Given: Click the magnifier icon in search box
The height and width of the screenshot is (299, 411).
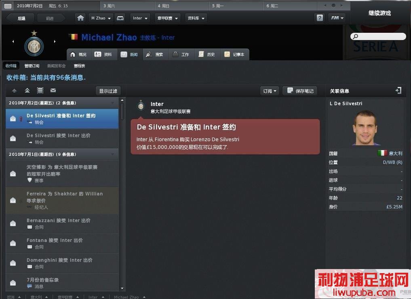Looking at the screenshot, I should click(355, 36).
